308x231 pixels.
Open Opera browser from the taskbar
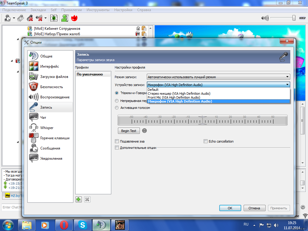point(64,225)
